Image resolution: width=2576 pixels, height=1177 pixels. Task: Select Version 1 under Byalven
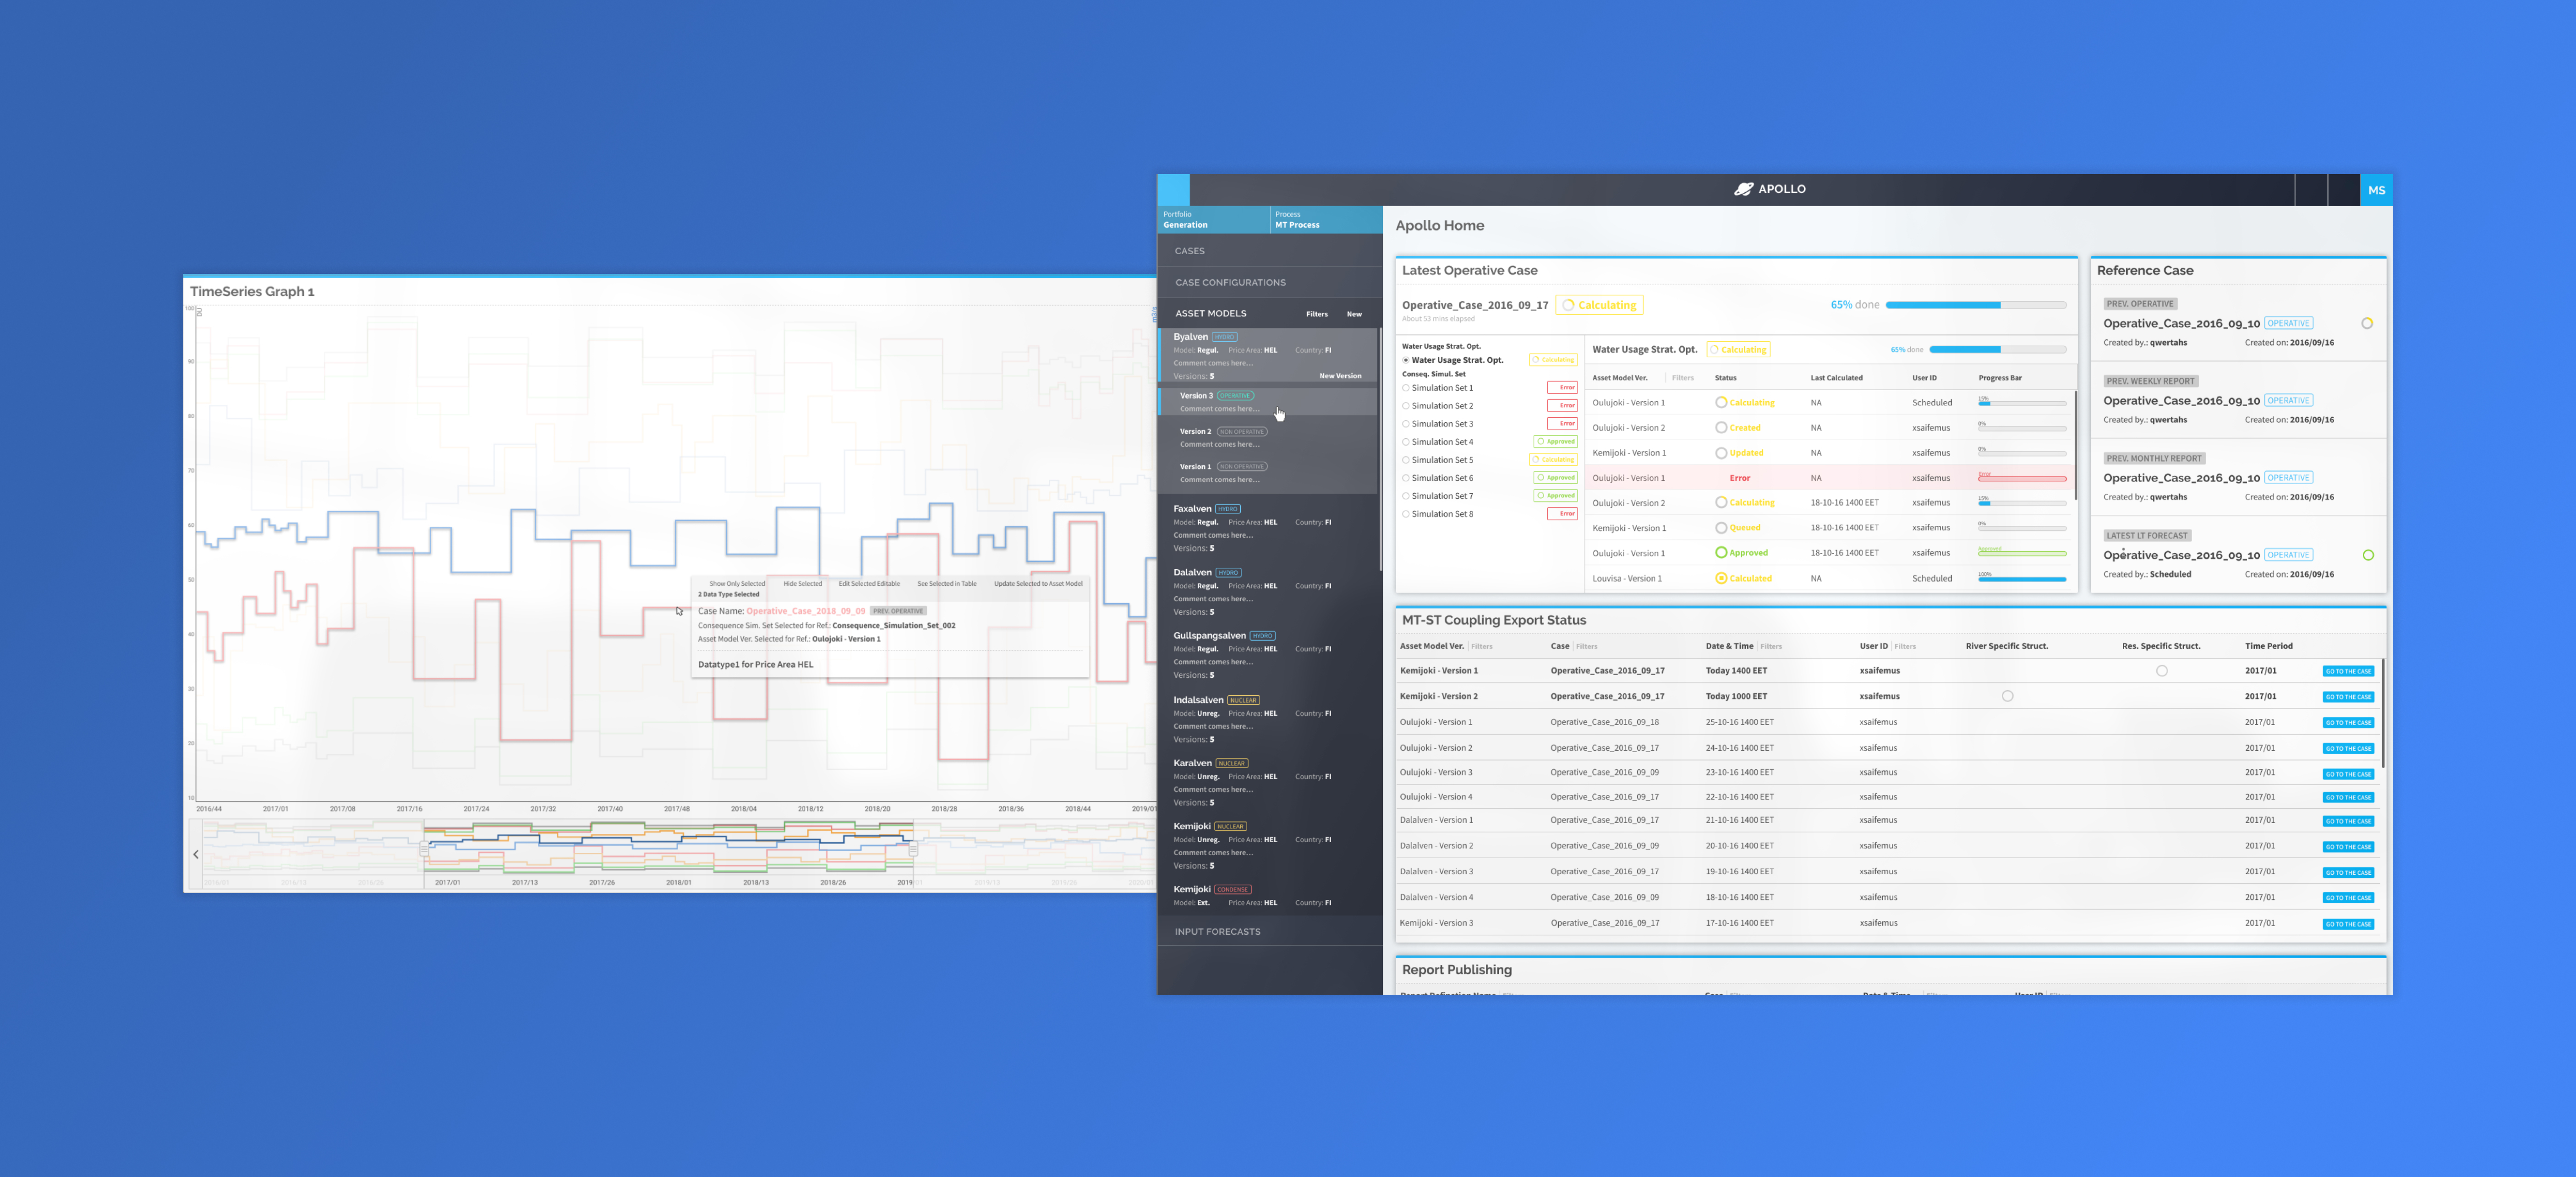pyautogui.click(x=1268, y=473)
